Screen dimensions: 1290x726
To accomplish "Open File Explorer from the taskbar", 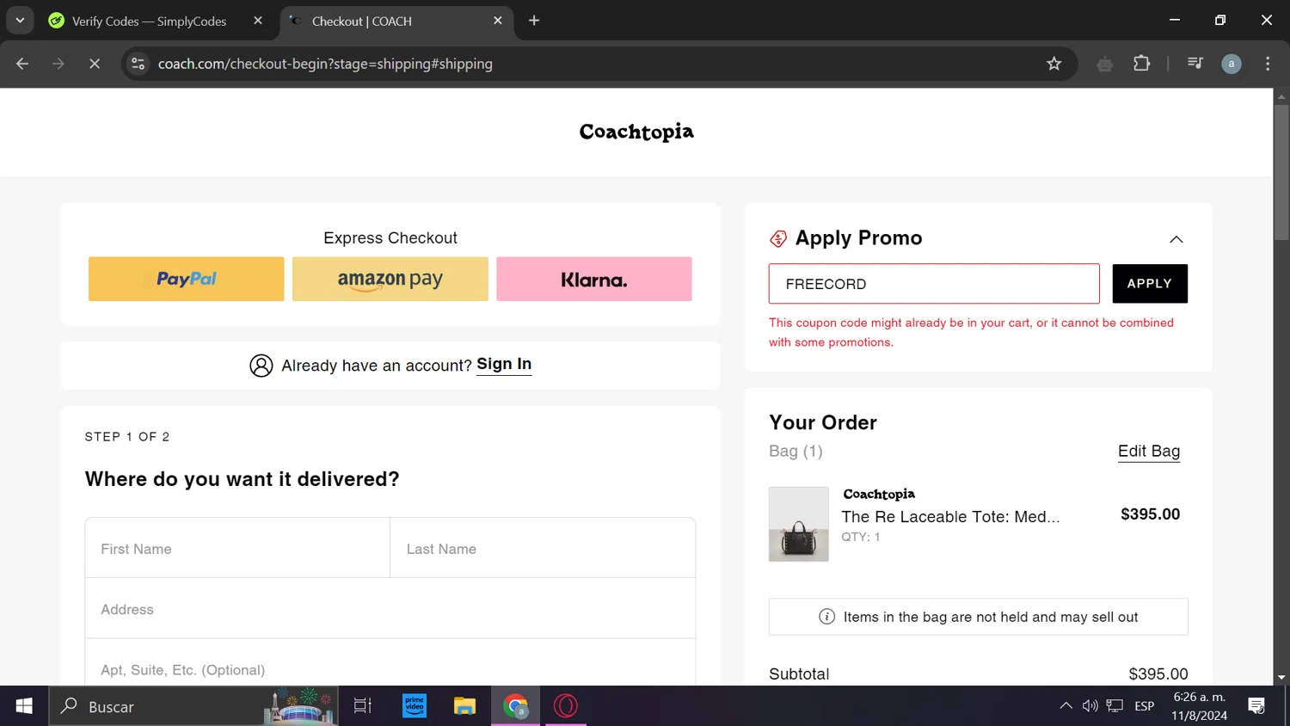I will [x=465, y=706].
